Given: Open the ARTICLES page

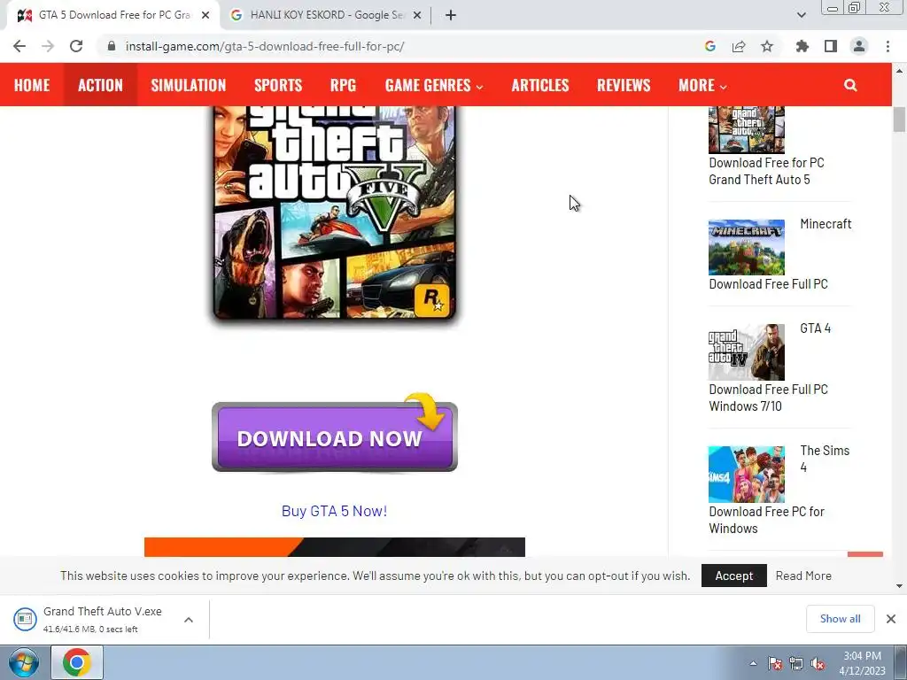Looking at the screenshot, I should tap(540, 85).
